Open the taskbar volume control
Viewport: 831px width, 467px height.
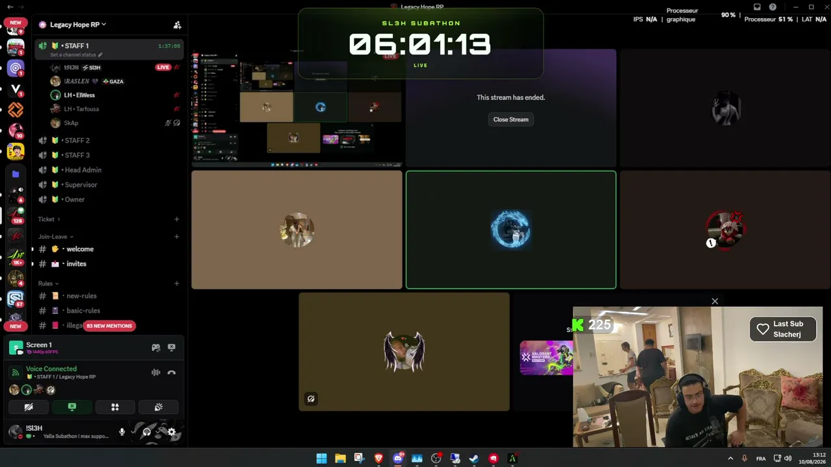coord(788,459)
